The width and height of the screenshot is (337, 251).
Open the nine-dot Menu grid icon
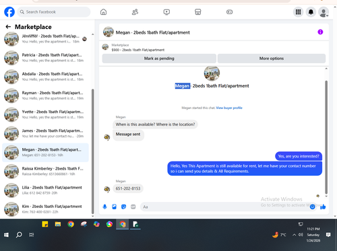coord(298,12)
